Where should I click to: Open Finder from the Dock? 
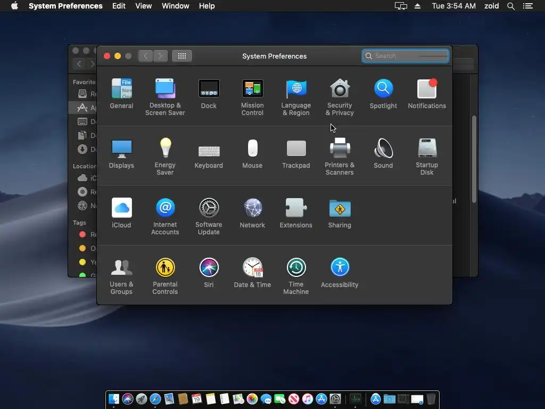(x=114, y=399)
